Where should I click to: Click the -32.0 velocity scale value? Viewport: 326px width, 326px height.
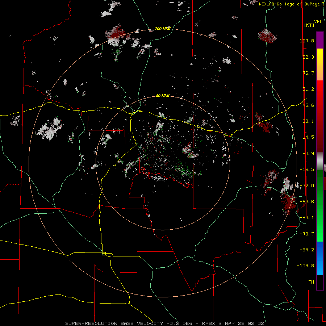(307, 185)
